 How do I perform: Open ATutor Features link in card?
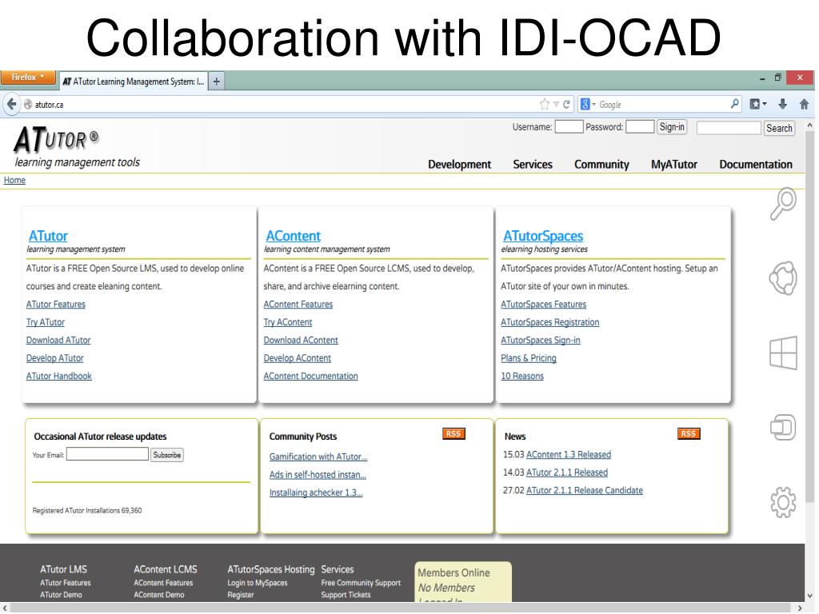(56, 305)
